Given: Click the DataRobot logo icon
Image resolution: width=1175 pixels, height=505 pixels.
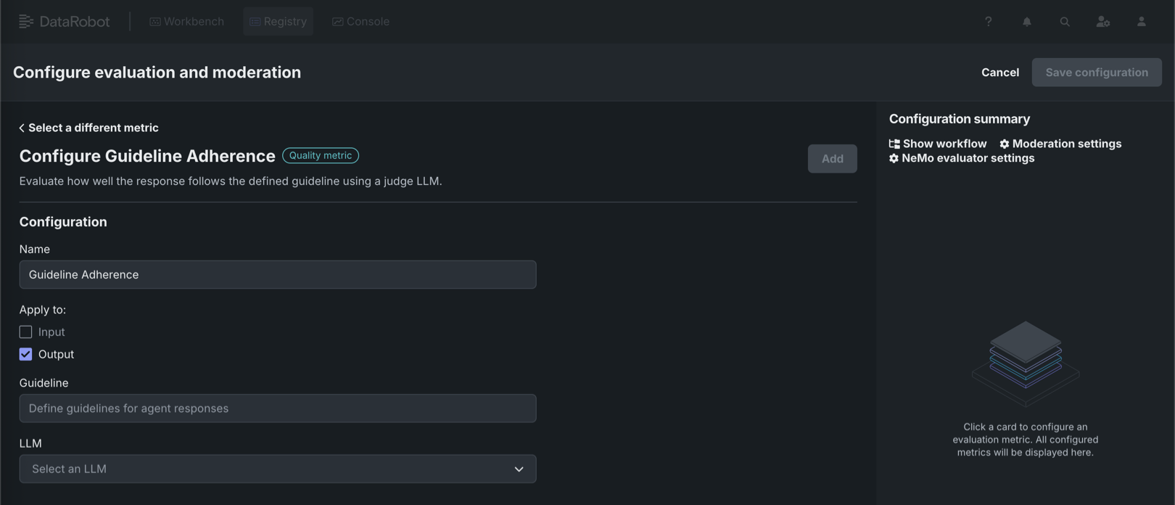Looking at the screenshot, I should (x=26, y=22).
